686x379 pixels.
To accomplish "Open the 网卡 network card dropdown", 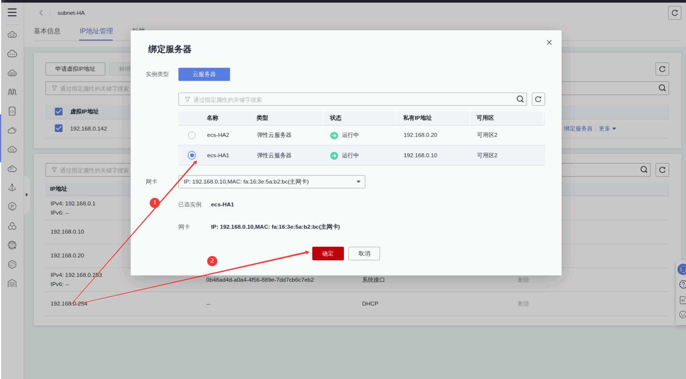I will [x=272, y=182].
